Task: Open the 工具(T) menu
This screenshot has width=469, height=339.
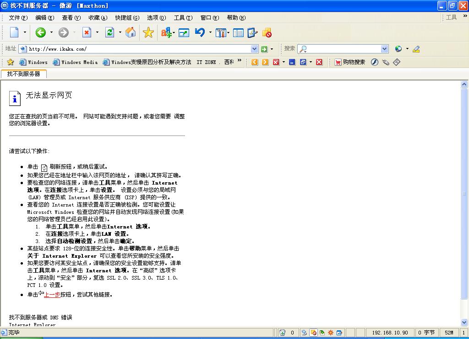Action: coord(183,18)
